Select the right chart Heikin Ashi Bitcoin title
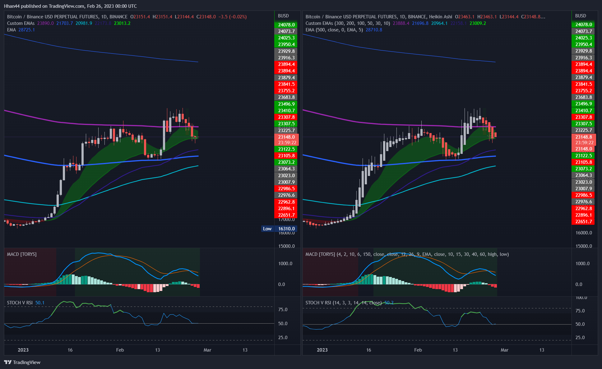Screen dimensions: 602x369 tap(379, 17)
